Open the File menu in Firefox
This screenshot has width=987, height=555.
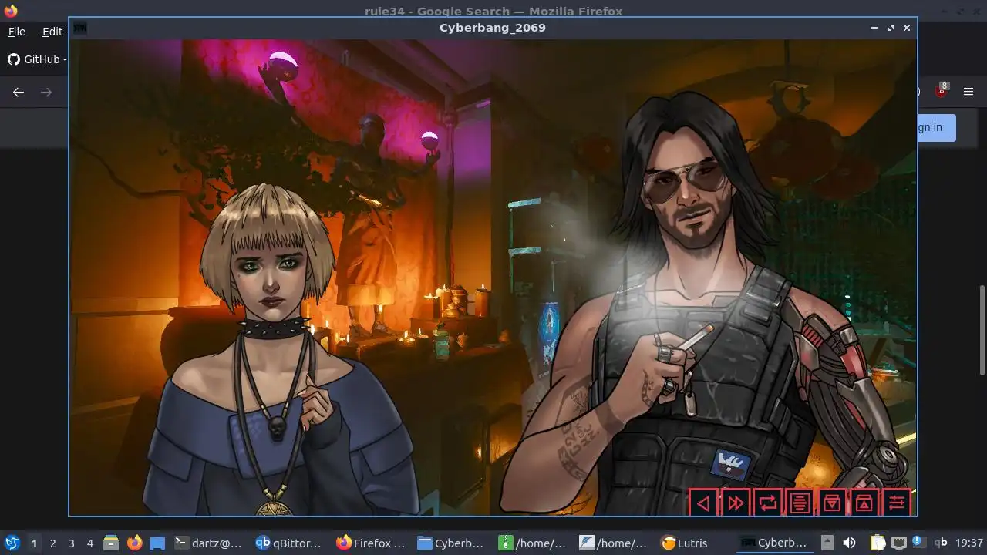17,32
